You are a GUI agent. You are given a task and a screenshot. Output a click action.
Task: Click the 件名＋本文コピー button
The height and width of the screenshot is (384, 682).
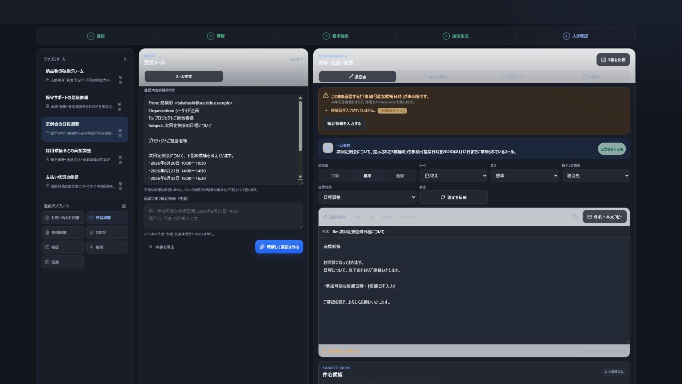point(605,217)
